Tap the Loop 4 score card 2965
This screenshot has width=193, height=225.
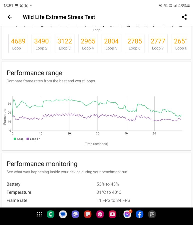[88, 43]
